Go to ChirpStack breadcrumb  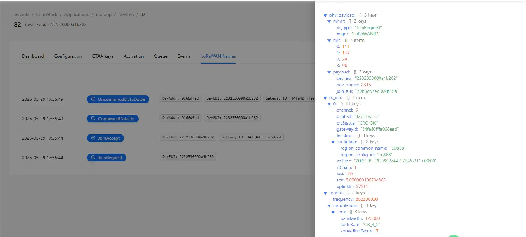coord(47,14)
